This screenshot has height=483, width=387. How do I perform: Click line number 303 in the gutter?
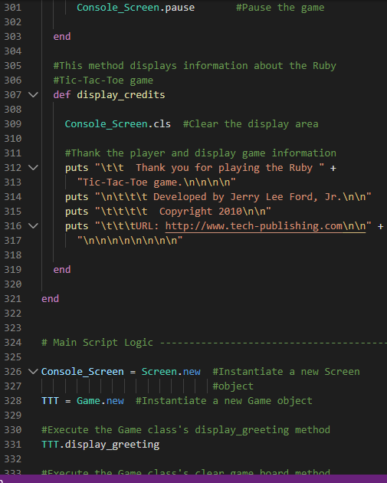[x=12, y=36]
